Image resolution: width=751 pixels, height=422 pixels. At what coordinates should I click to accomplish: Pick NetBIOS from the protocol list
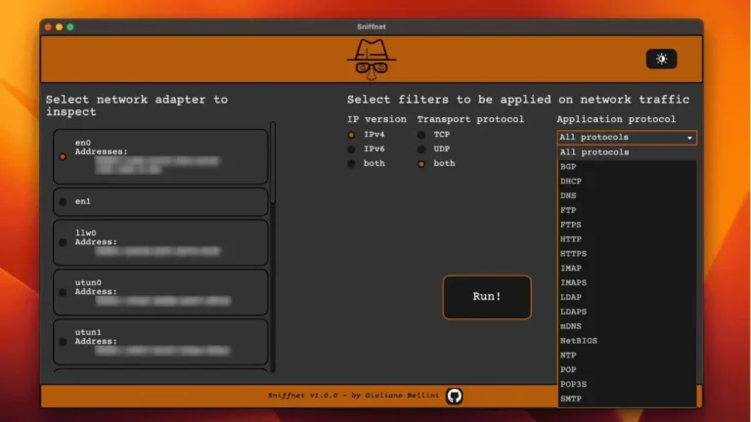click(627, 341)
